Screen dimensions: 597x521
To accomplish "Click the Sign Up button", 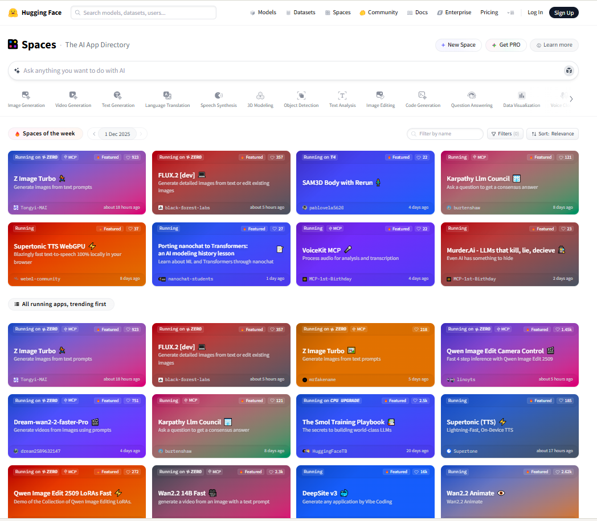I will coord(564,13).
